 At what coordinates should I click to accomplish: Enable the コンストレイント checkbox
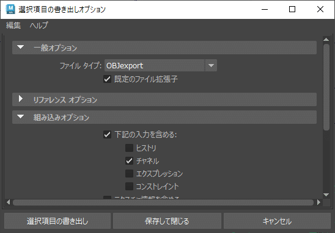(129, 186)
